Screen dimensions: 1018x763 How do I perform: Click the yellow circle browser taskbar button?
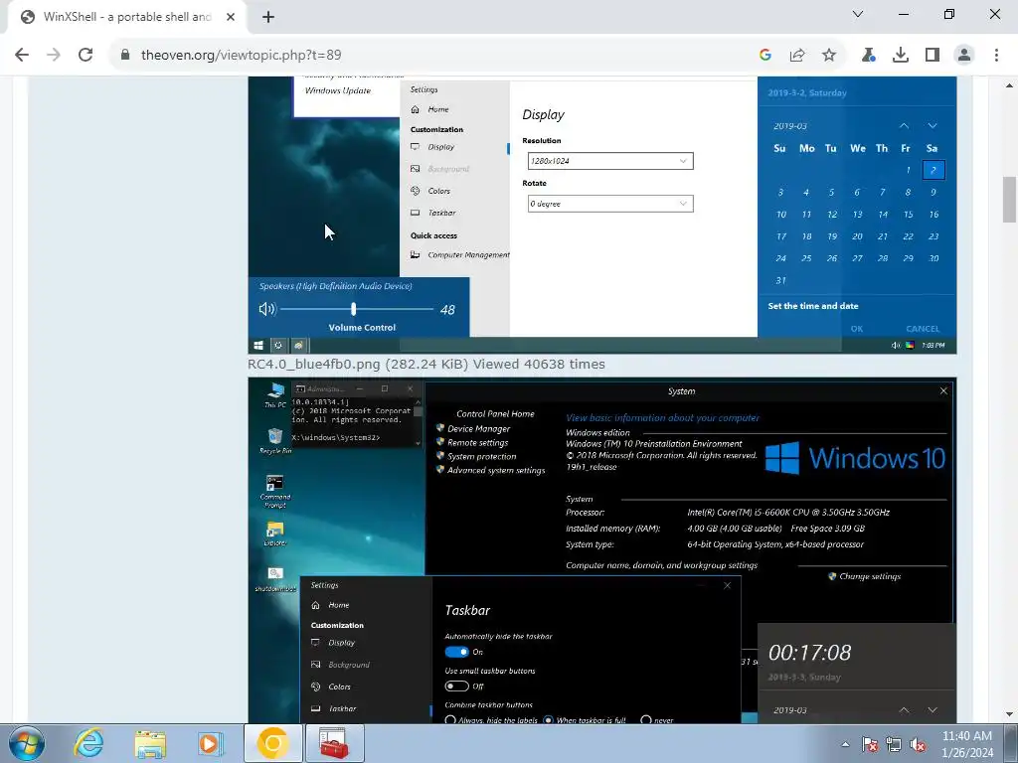272,743
